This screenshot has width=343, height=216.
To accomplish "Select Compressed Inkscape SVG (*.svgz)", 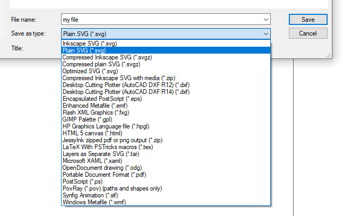I will click(x=166, y=57).
